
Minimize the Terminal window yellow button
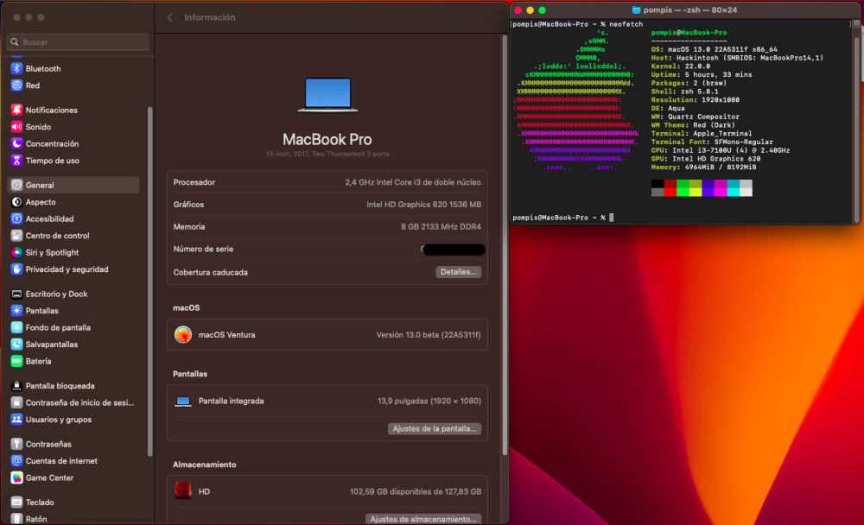530,9
